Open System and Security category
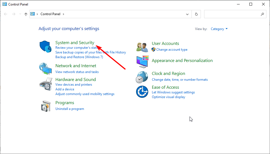270x154 pixels. [75, 42]
